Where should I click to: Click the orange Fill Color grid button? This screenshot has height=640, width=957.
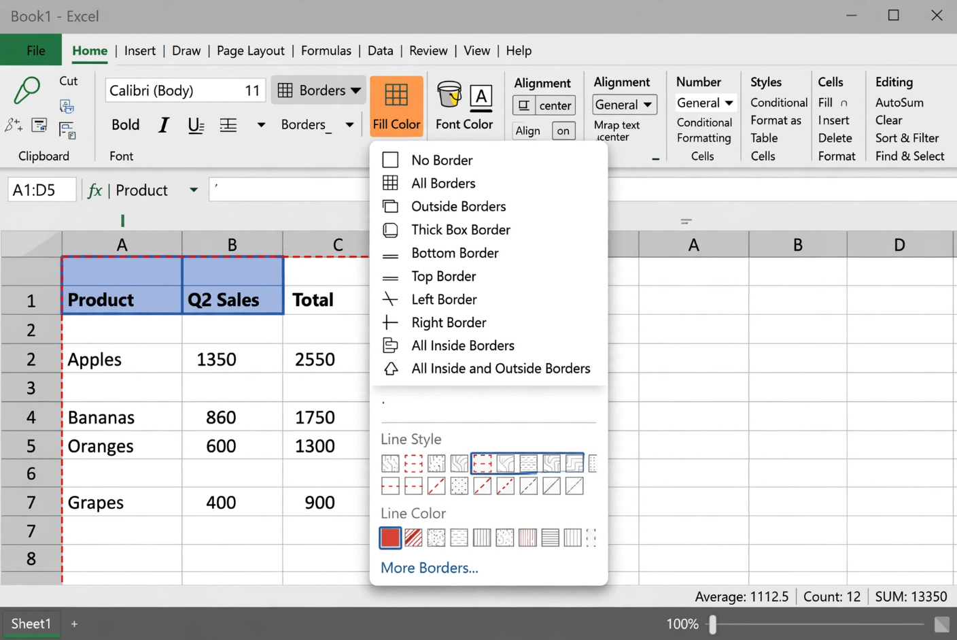point(396,106)
